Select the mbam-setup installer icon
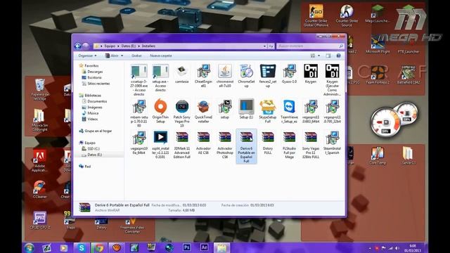The height and width of the screenshot is (253, 450). pos(139,113)
